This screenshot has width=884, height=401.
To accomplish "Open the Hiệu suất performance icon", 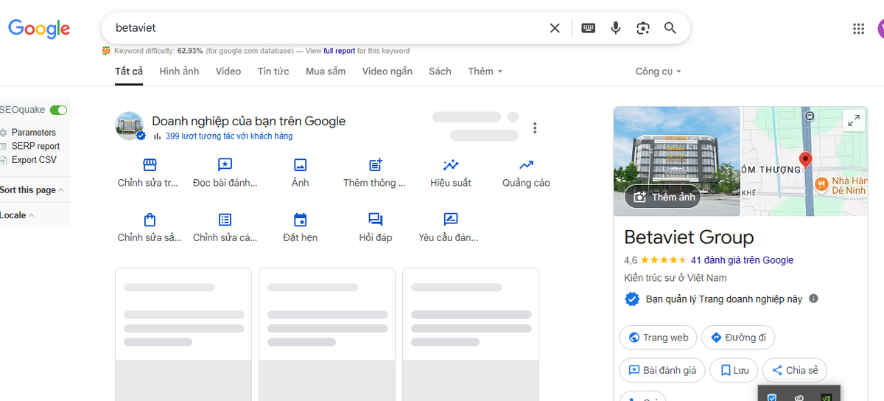I will 451,165.
